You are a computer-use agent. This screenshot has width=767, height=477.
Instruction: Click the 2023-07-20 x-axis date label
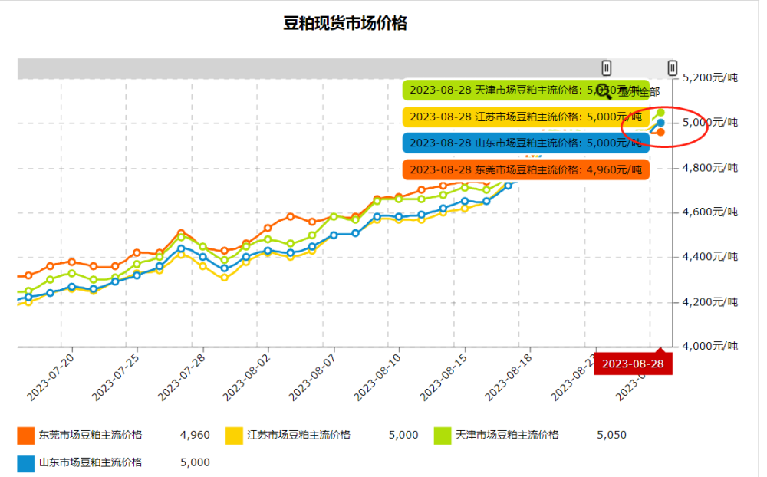pyautogui.click(x=51, y=377)
